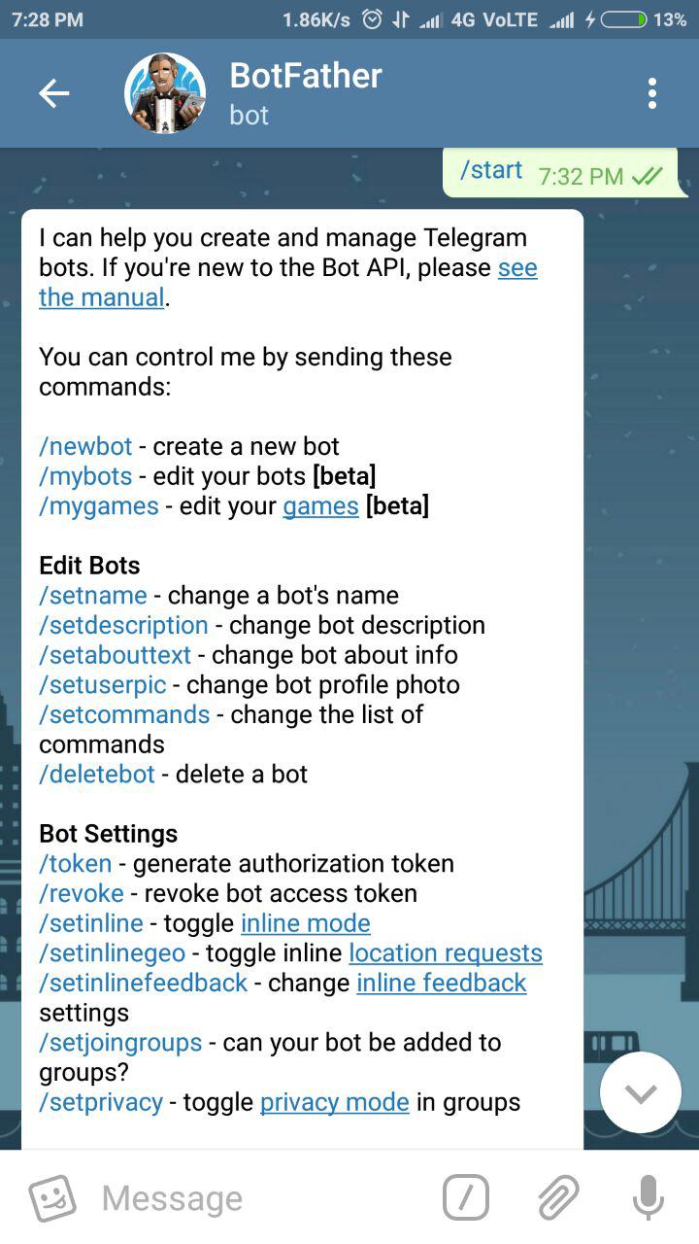Select the /mybots command
The width and height of the screenshot is (699, 1244).
coord(85,476)
